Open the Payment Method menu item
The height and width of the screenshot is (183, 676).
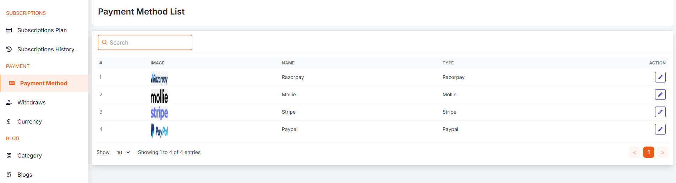coord(43,83)
